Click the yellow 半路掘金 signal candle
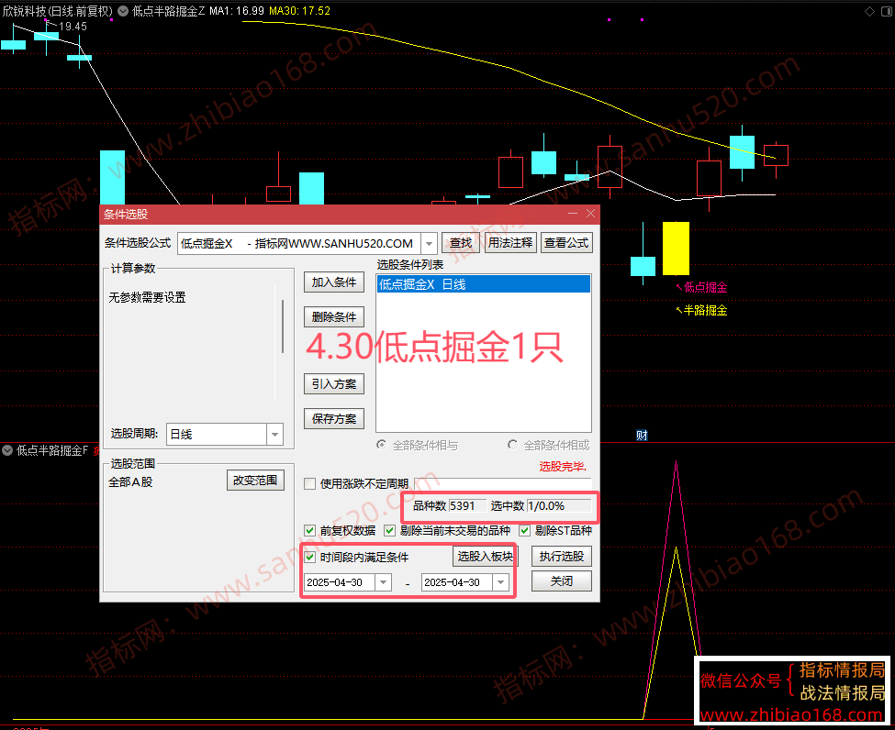Screen dimensions: 895x730 click(x=676, y=249)
